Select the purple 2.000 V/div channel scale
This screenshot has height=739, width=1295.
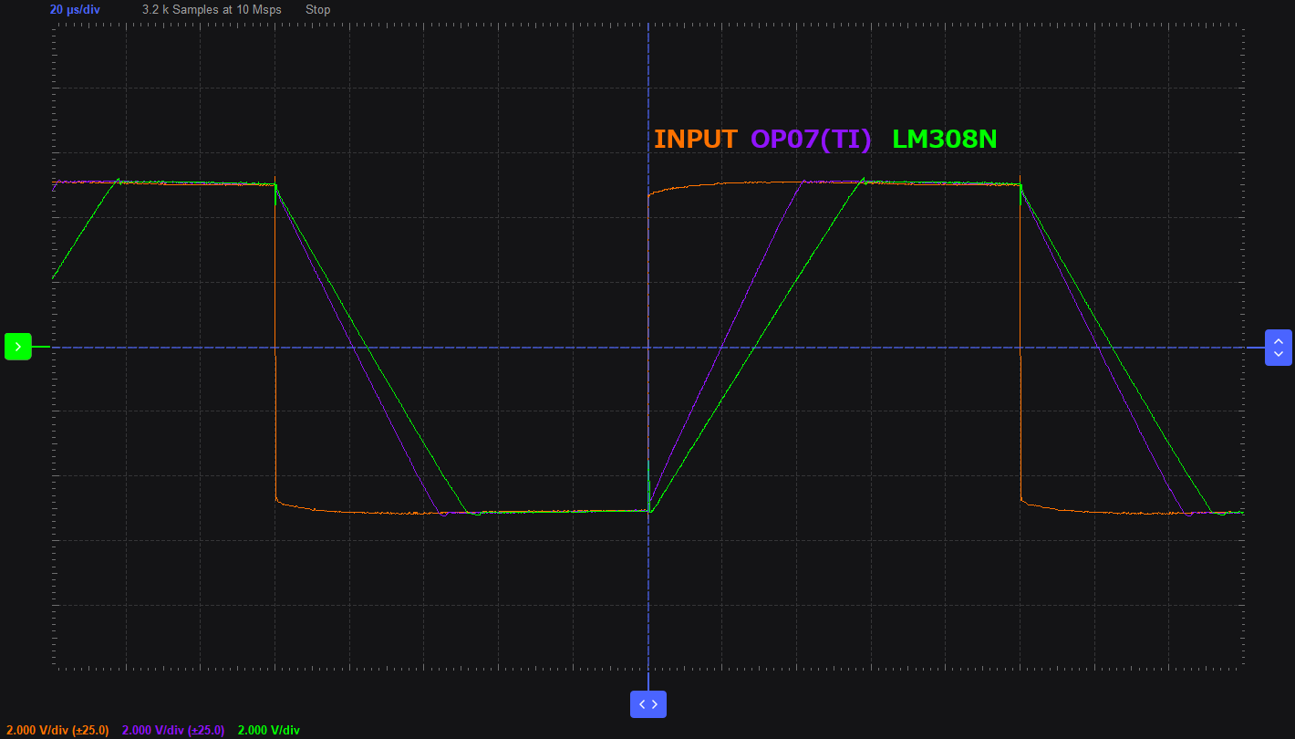click(172, 730)
